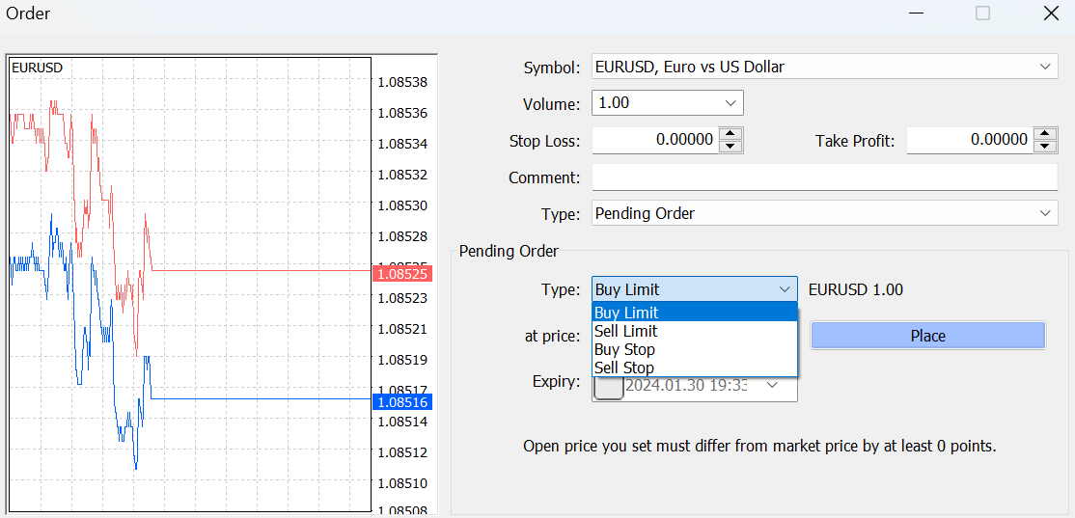
Task: Click the 1.08510 price axis label
Action: point(402,483)
